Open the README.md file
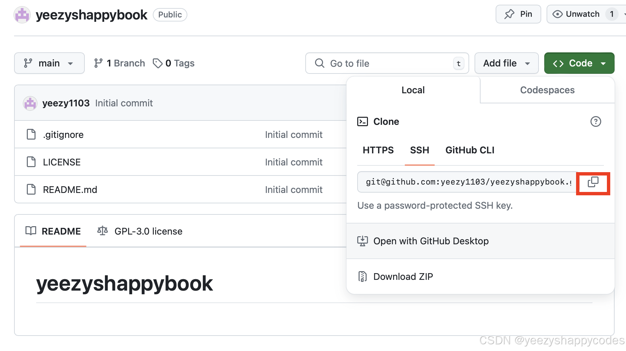 tap(70, 190)
